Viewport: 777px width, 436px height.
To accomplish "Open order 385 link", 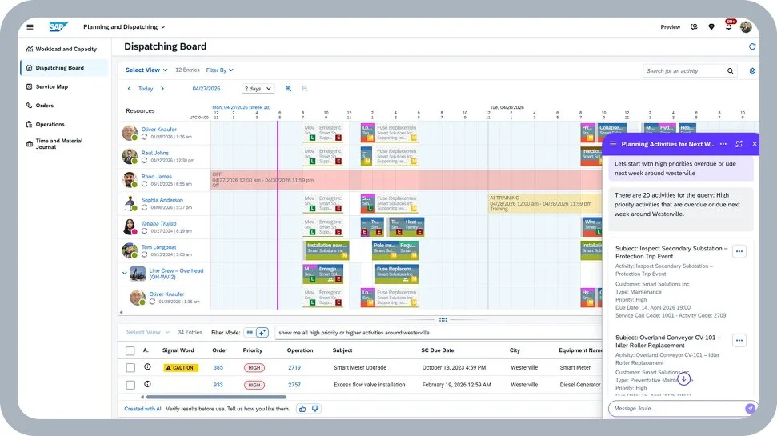I will (218, 368).
